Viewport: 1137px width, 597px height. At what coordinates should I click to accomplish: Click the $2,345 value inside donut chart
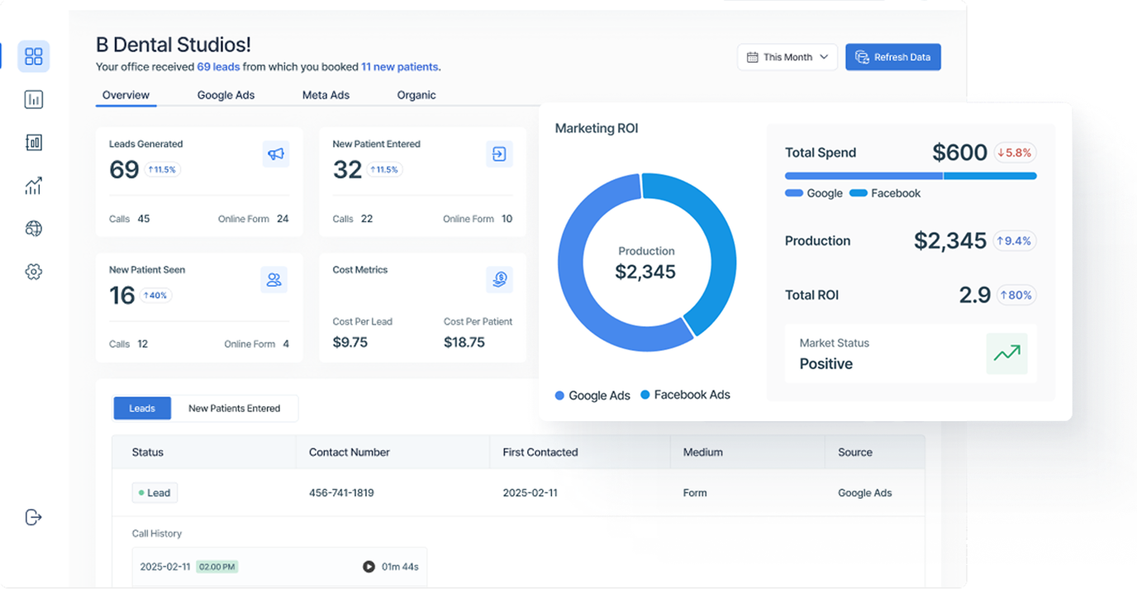point(645,272)
